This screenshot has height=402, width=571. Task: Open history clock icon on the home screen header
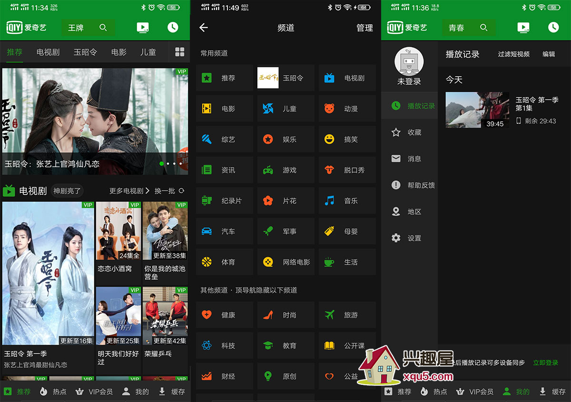173,27
